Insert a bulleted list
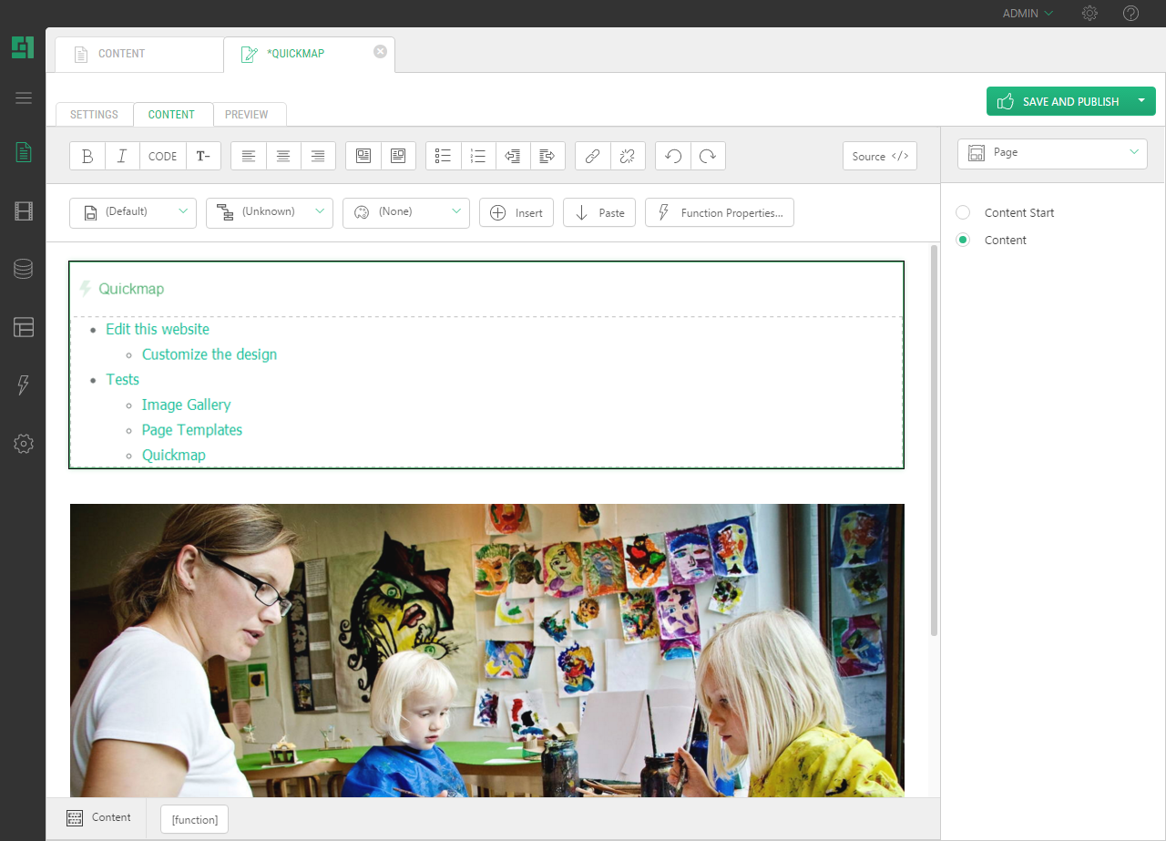 (x=444, y=156)
